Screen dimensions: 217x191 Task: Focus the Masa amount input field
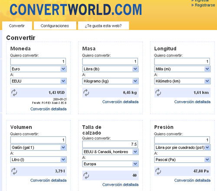110,61
